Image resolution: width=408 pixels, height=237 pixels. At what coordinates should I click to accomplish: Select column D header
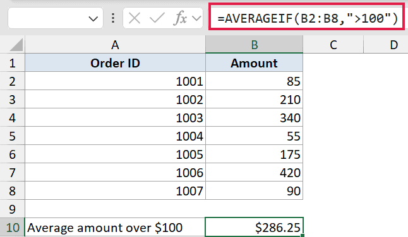click(x=386, y=45)
